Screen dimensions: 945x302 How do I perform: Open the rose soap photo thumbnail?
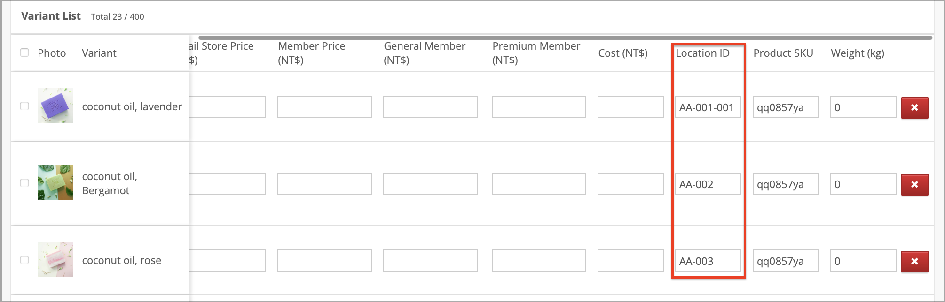[x=55, y=259]
